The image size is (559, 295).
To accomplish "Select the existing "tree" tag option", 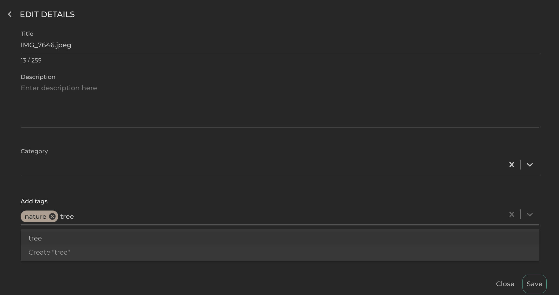I will 35,238.
